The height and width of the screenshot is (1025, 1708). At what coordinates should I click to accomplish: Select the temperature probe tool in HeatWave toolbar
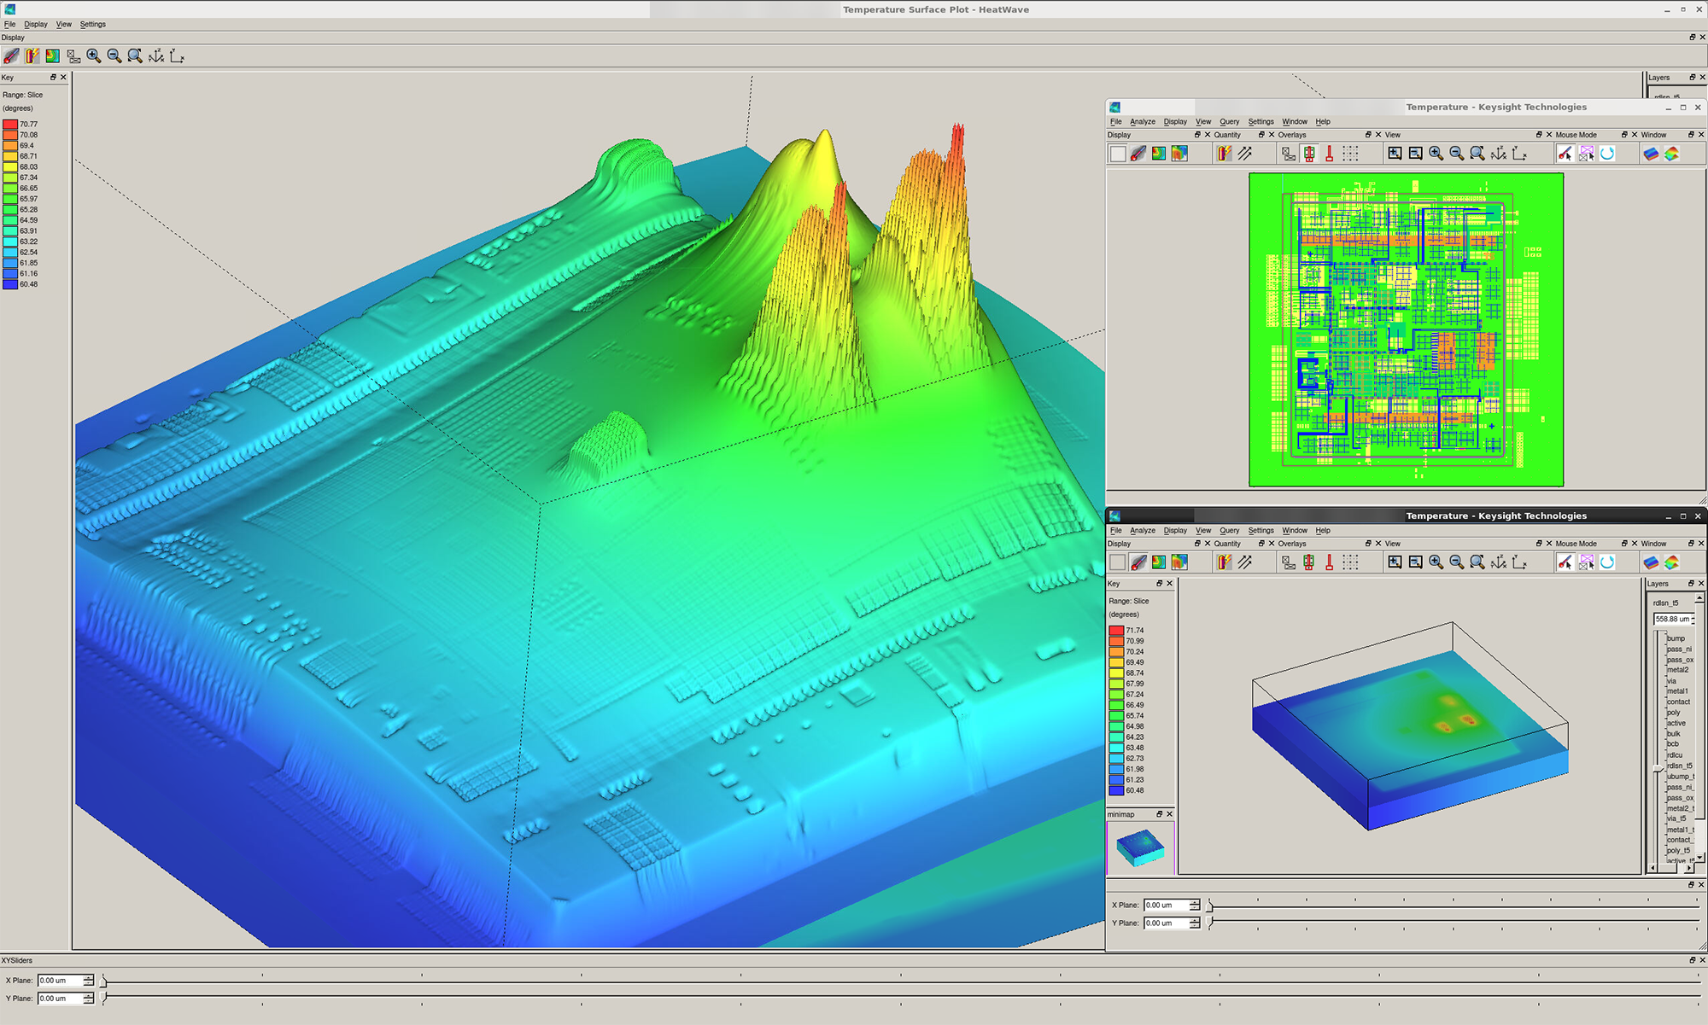[x=10, y=56]
